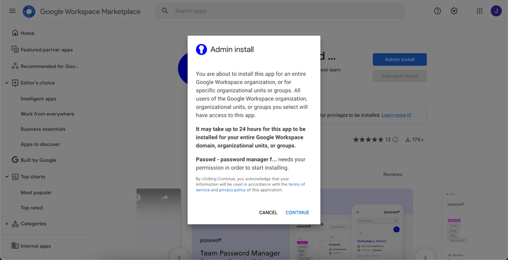This screenshot has height=260, width=508.
Task: Open the J account avatar
Action: [x=496, y=11]
